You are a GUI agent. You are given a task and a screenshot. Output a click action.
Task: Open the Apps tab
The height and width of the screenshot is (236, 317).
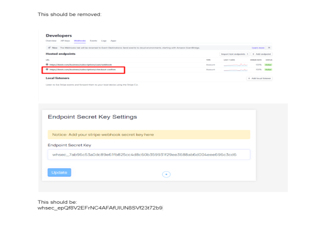(113, 41)
